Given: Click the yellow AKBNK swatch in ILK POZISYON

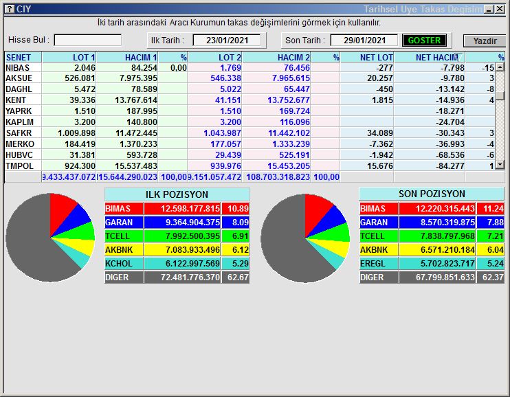Looking at the screenshot, I should 124,250.
